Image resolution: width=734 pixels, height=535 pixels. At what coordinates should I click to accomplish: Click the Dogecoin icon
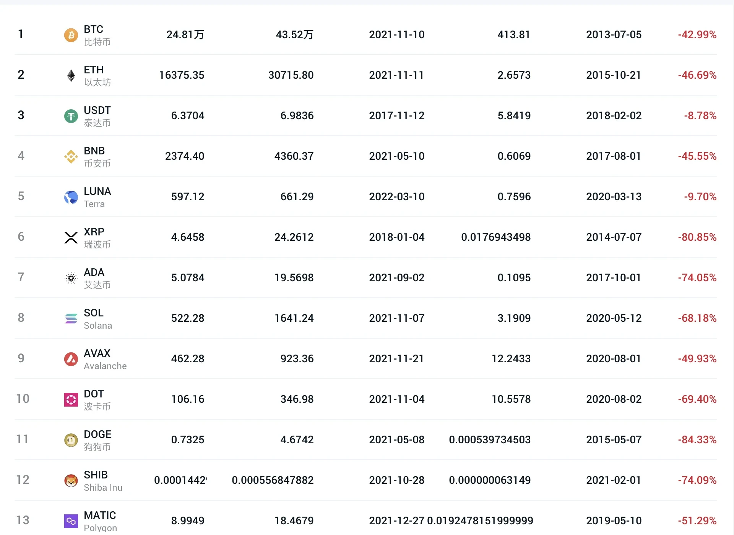point(71,440)
